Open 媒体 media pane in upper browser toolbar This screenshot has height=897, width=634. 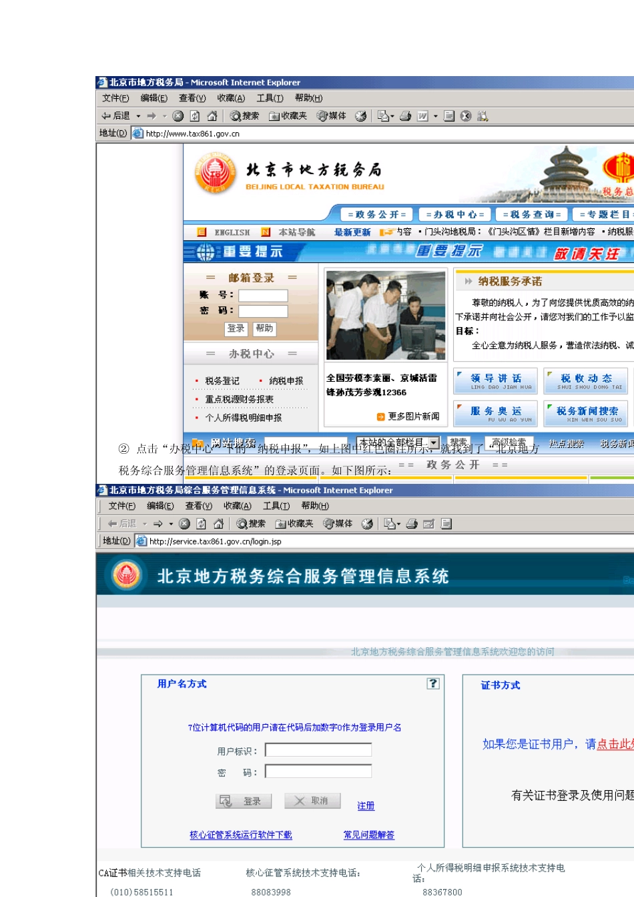point(332,116)
